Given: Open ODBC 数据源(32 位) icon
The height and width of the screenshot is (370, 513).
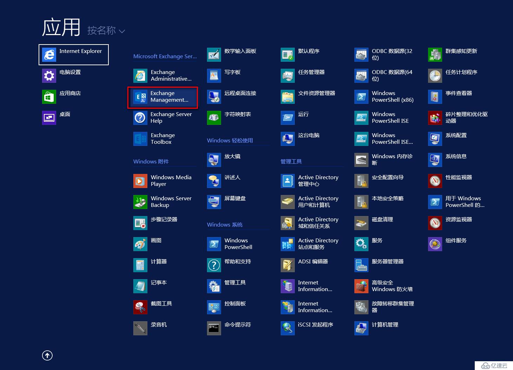Looking at the screenshot, I should (x=361, y=55).
